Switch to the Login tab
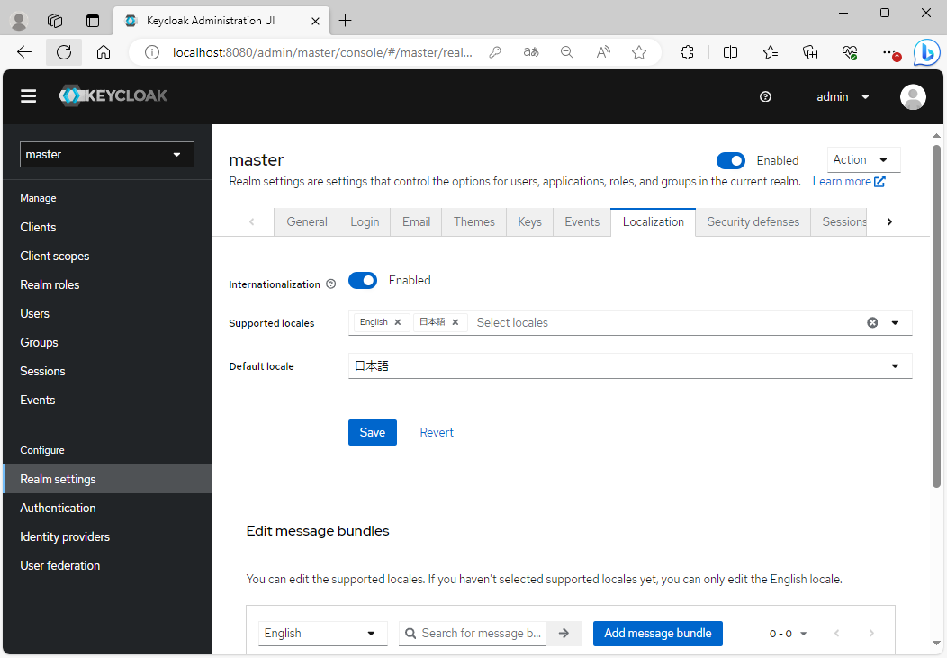 pos(365,221)
